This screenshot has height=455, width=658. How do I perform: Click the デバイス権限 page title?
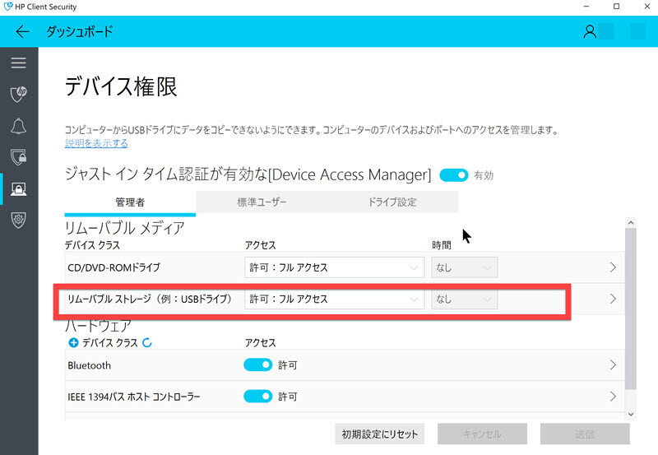point(121,87)
